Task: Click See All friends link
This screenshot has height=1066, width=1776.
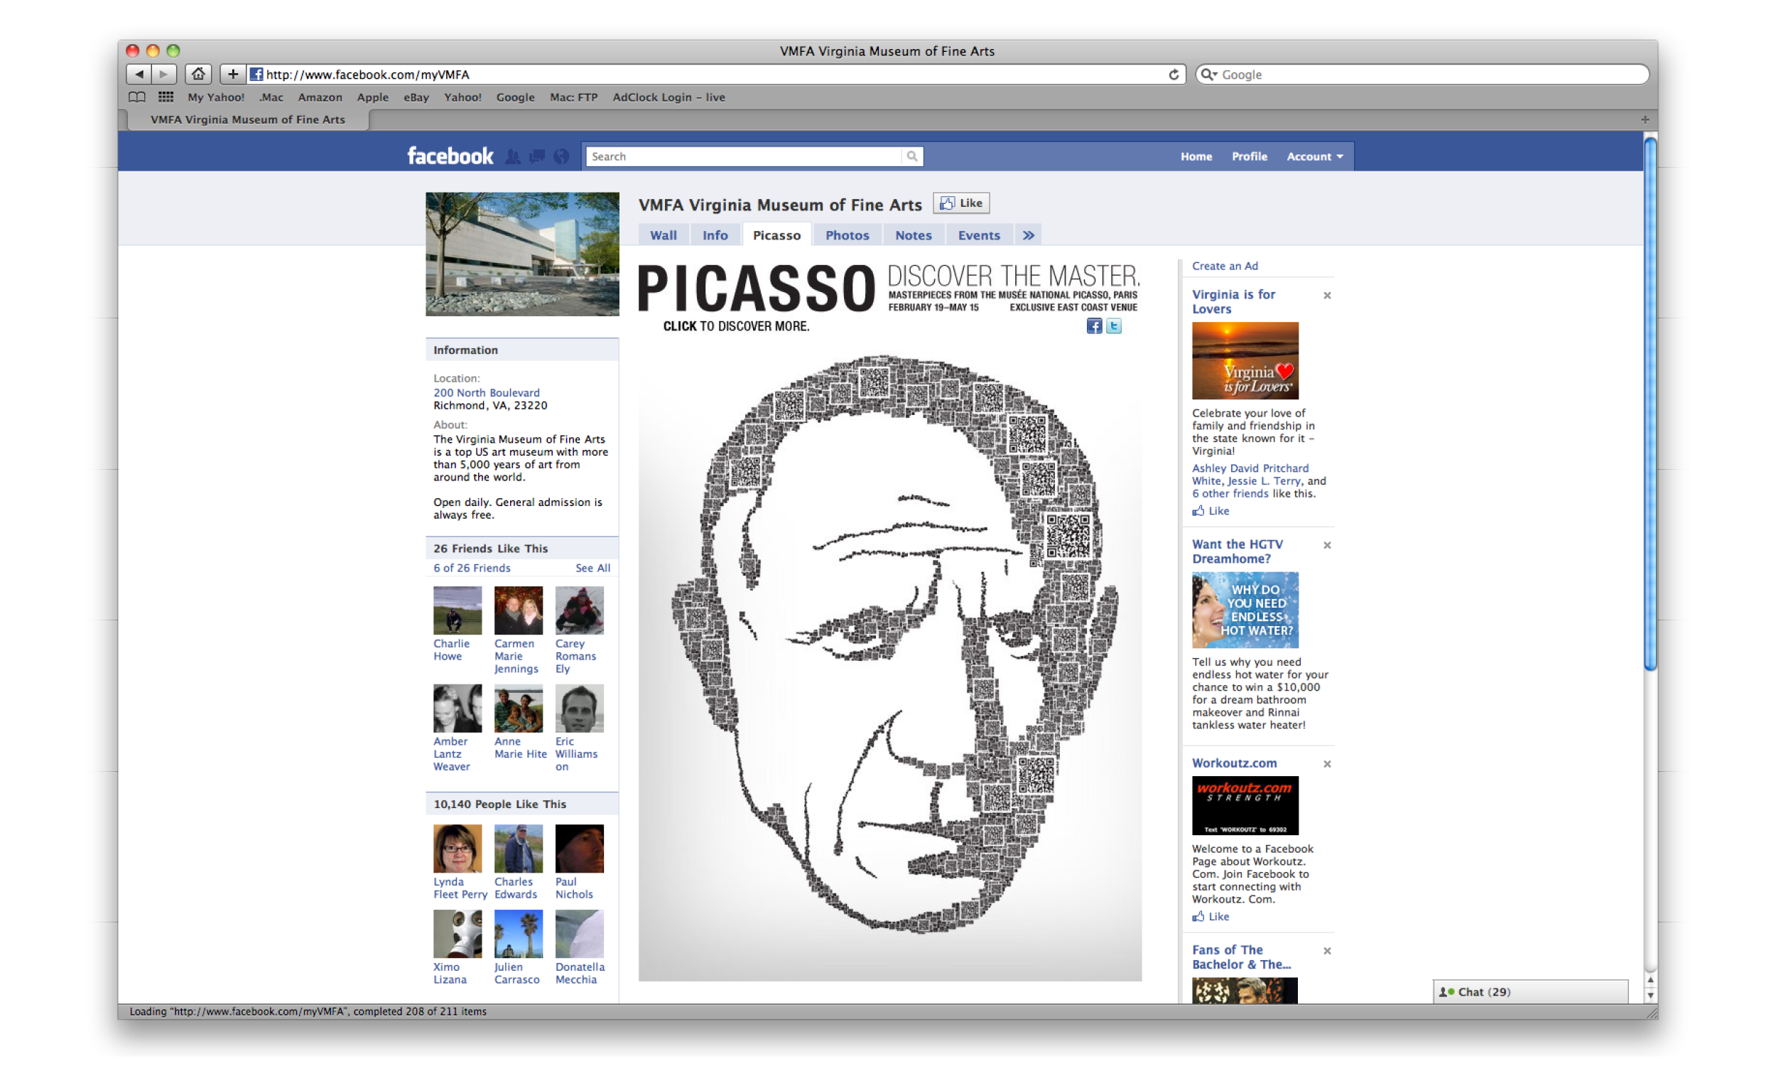Action: coord(592,569)
